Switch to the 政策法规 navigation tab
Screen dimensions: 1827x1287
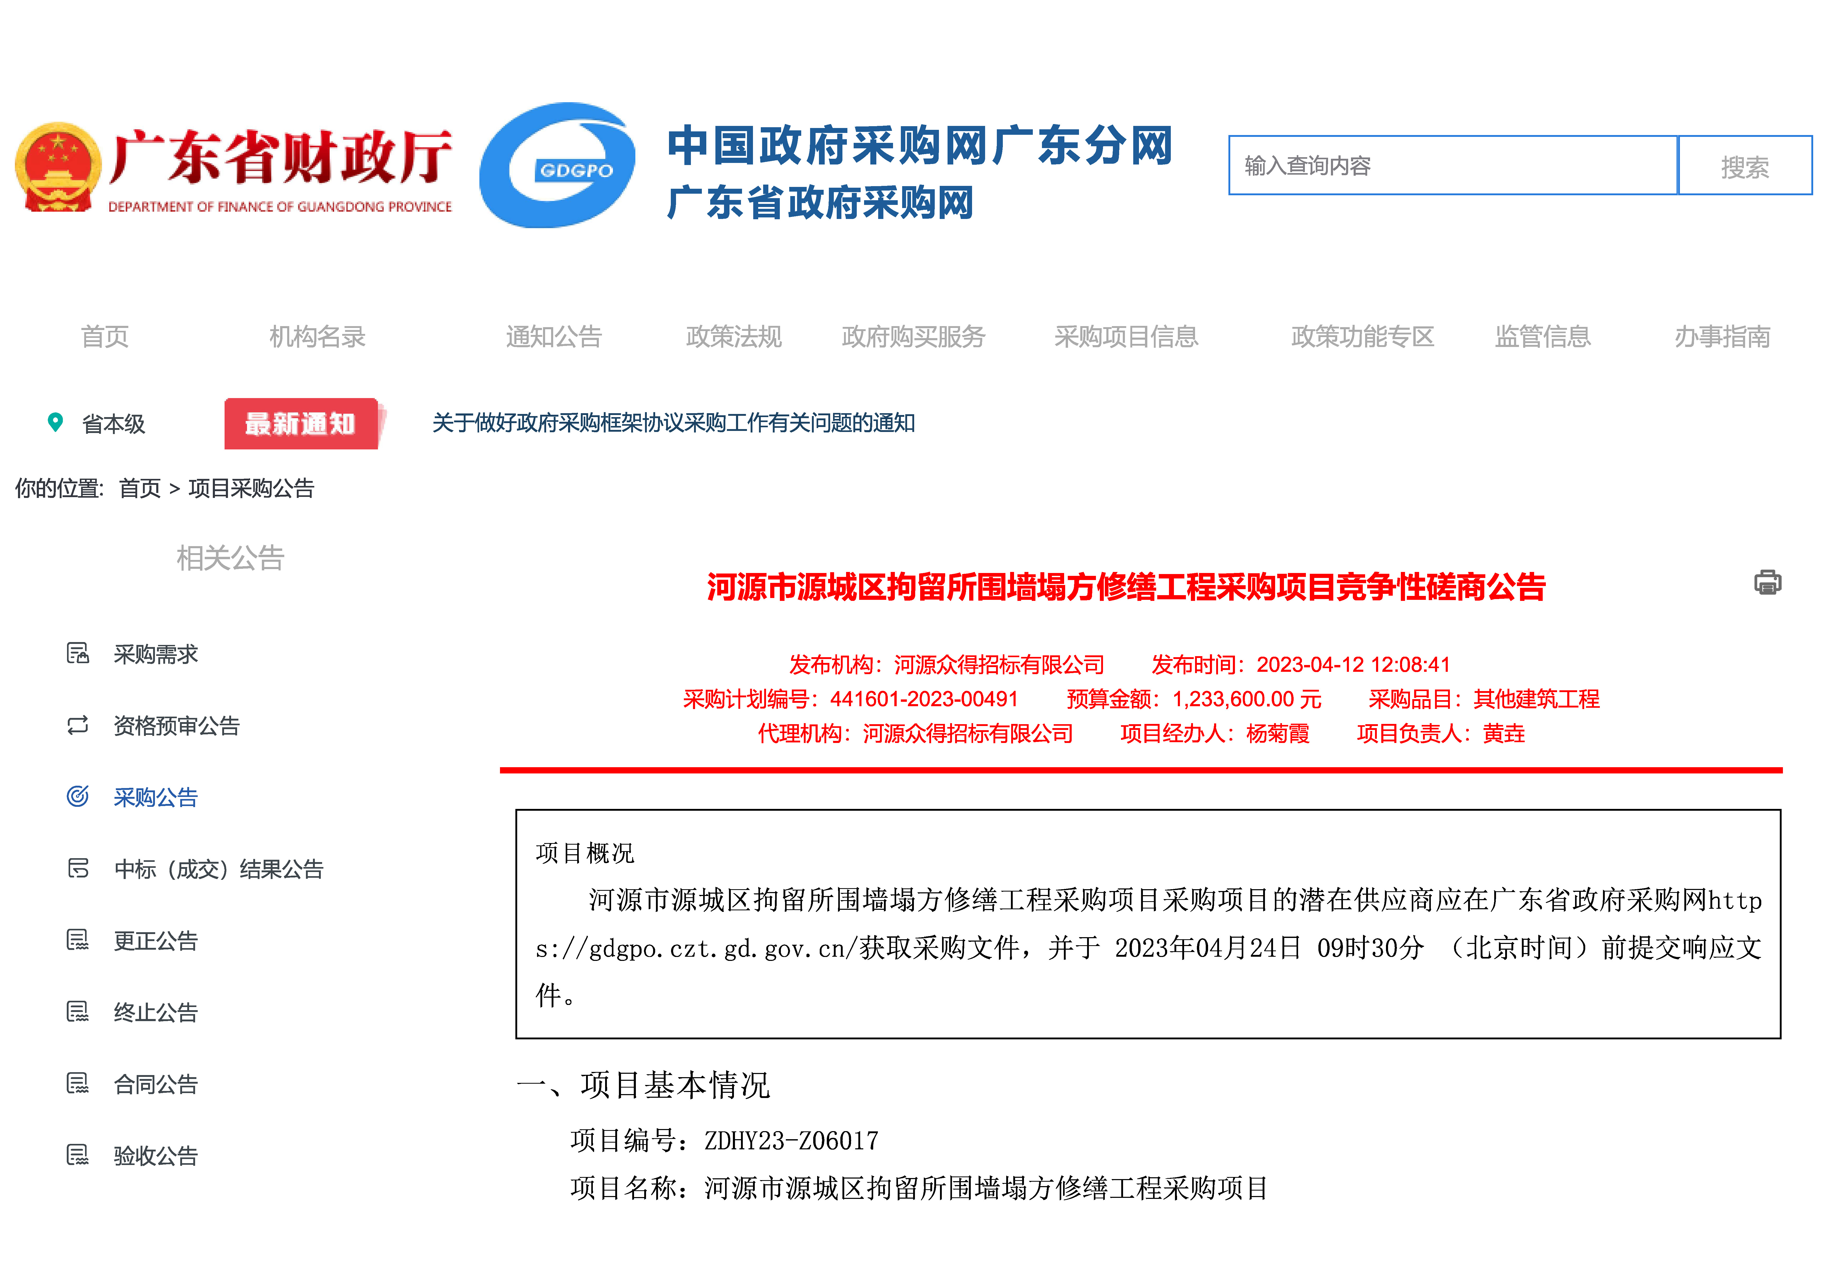tap(733, 337)
